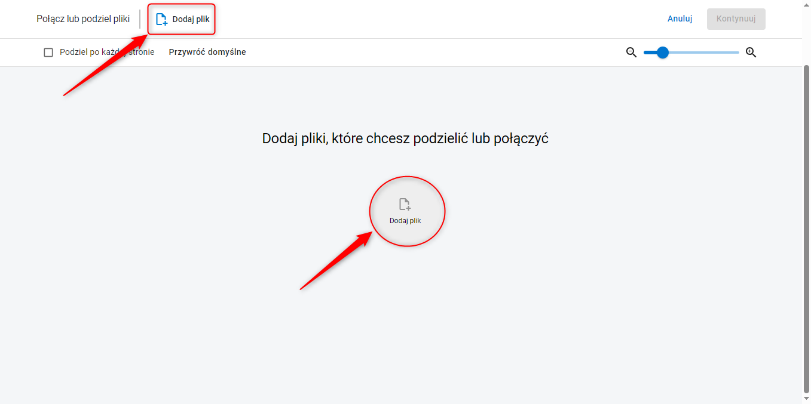Click the file-plus icon in top toolbar

pyautogui.click(x=161, y=19)
